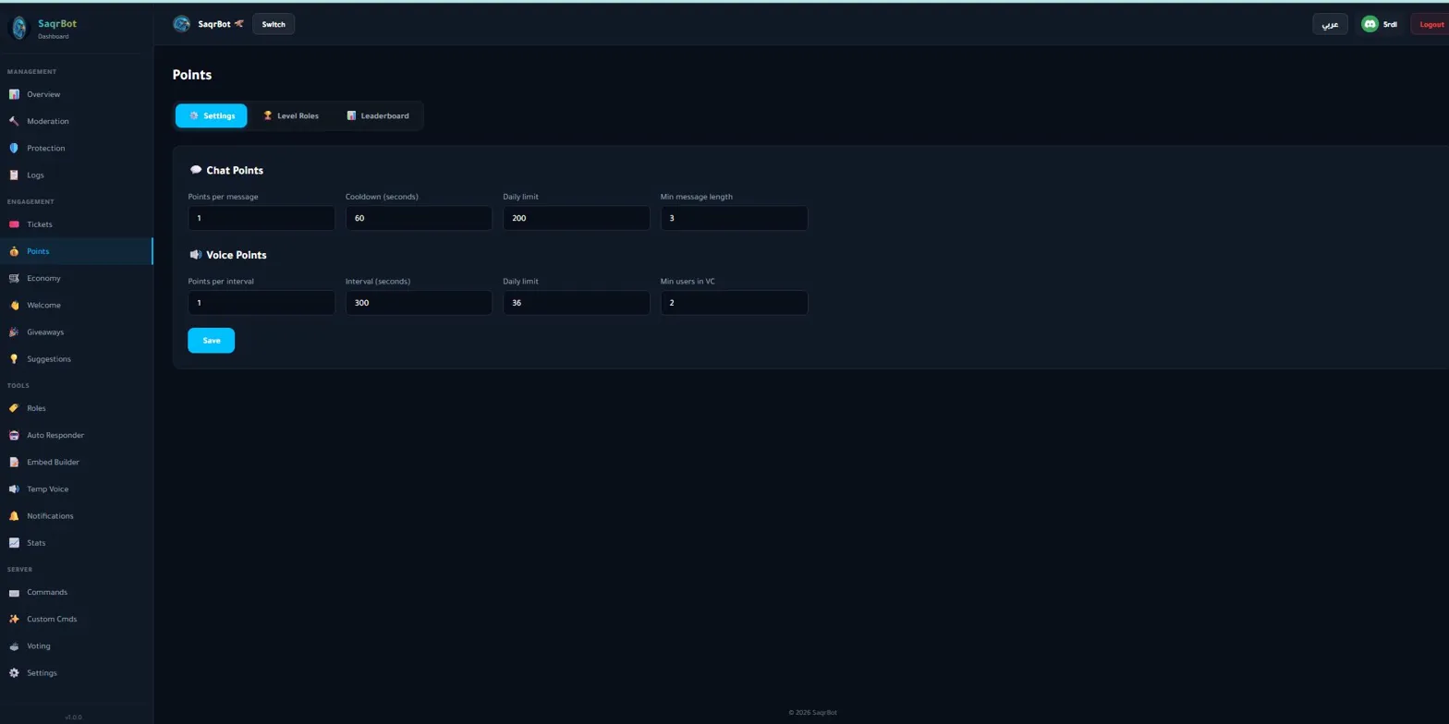The image size is (1449, 724).
Task: Click the Protection shield icon
Action: pos(14,148)
